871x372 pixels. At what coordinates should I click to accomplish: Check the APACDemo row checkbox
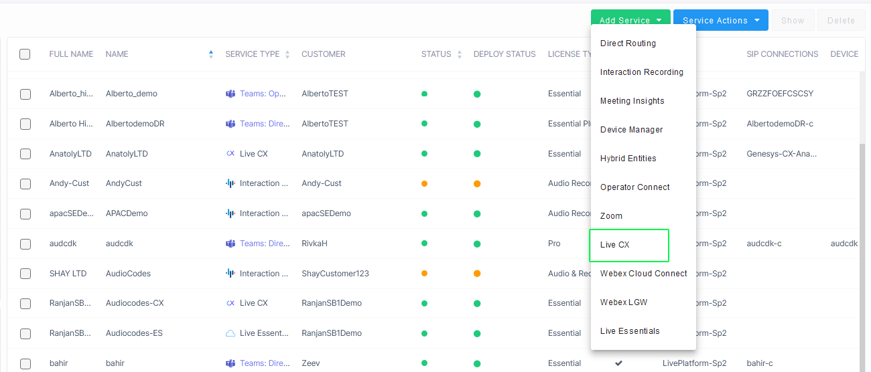coord(25,214)
